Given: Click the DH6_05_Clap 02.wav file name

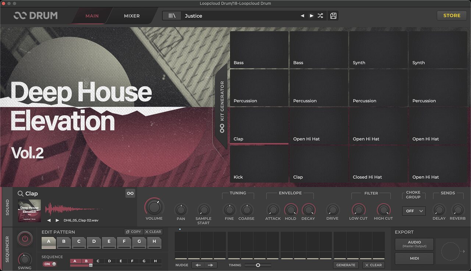Looking at the screenshot, I should click(81, 220).
